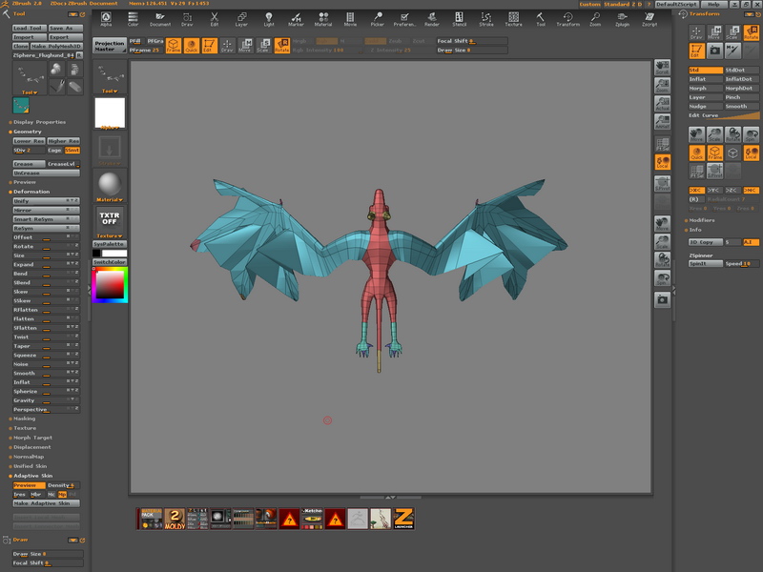Click the Z Launcher plugin icon
Viewport: 763px width, 572px height.
click(403, 519)
